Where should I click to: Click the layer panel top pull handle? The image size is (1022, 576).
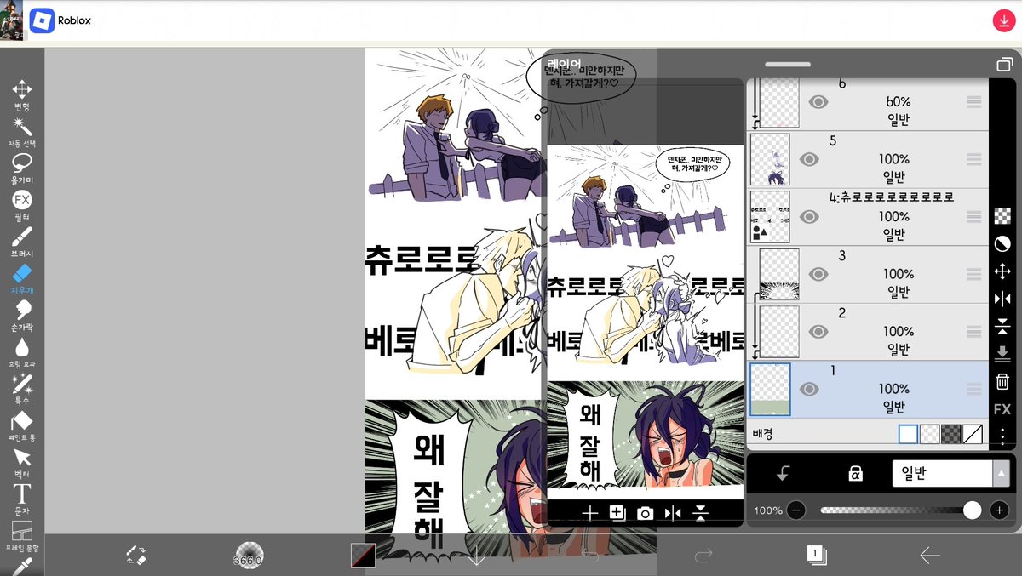788,64
